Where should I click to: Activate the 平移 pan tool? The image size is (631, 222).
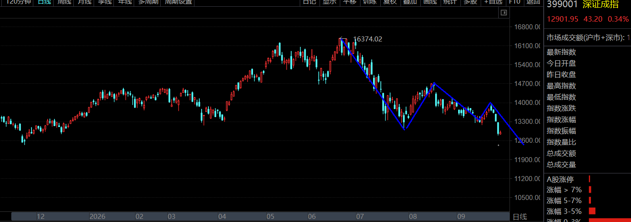coord(350,2)
